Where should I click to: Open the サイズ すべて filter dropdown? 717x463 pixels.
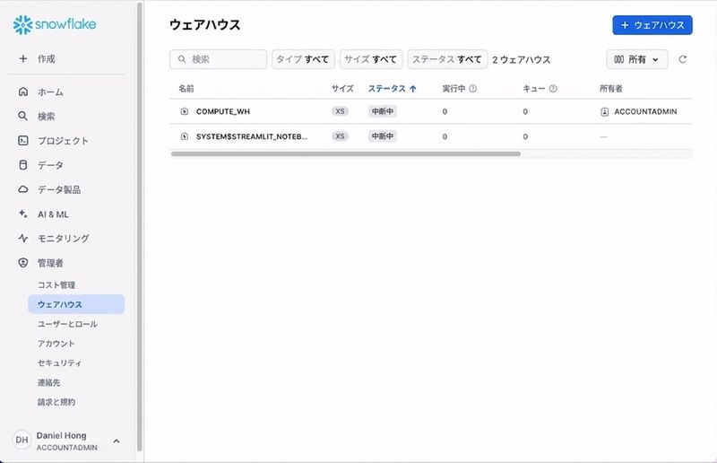click(x=371, y=59)
